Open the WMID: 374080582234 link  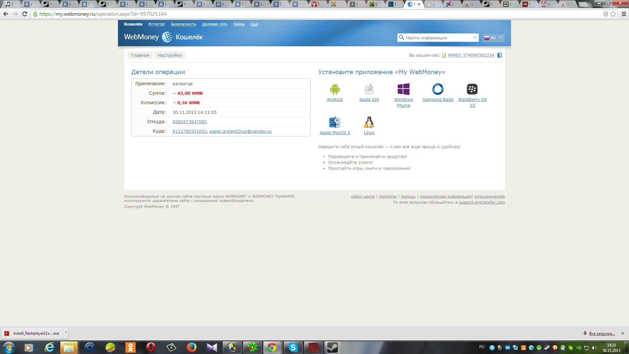coord(471,55)
